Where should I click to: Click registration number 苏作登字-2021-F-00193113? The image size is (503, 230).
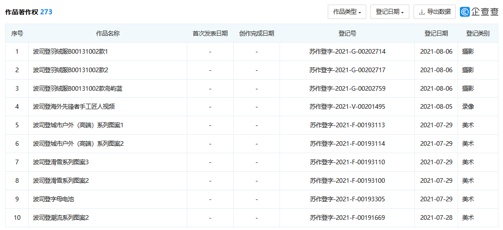(347, 125)
